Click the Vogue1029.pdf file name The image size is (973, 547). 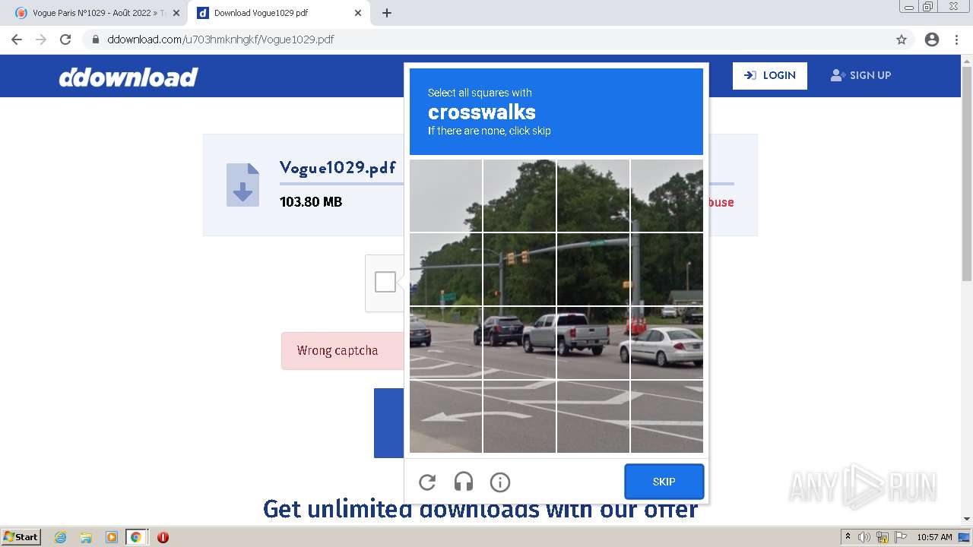(338, 168)
